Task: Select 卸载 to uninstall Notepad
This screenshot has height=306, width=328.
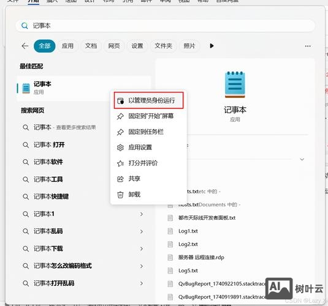Action: (149, 195)
